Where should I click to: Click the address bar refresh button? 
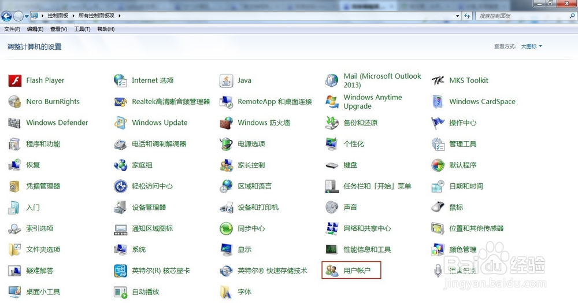[467, 16]
